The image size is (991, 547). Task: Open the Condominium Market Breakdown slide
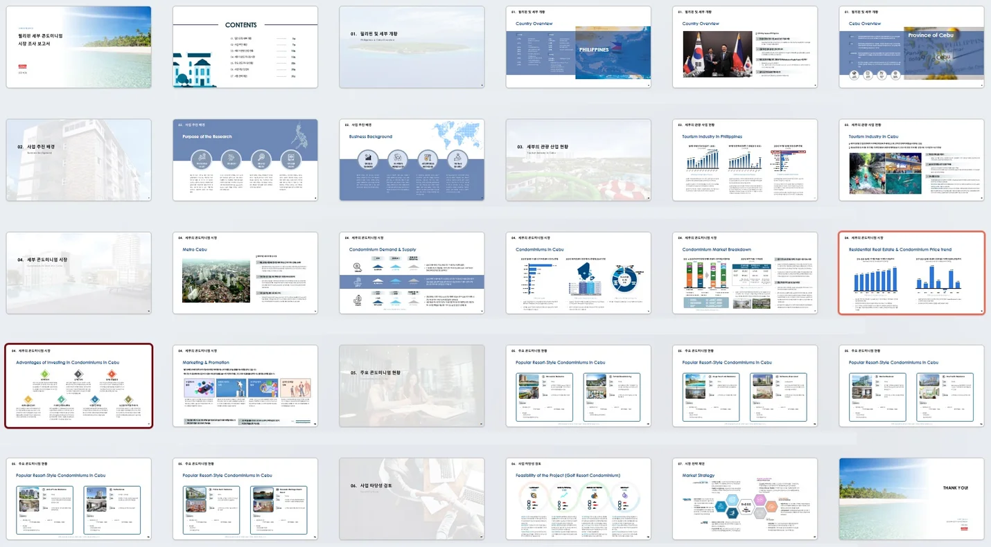coord(745,273)
